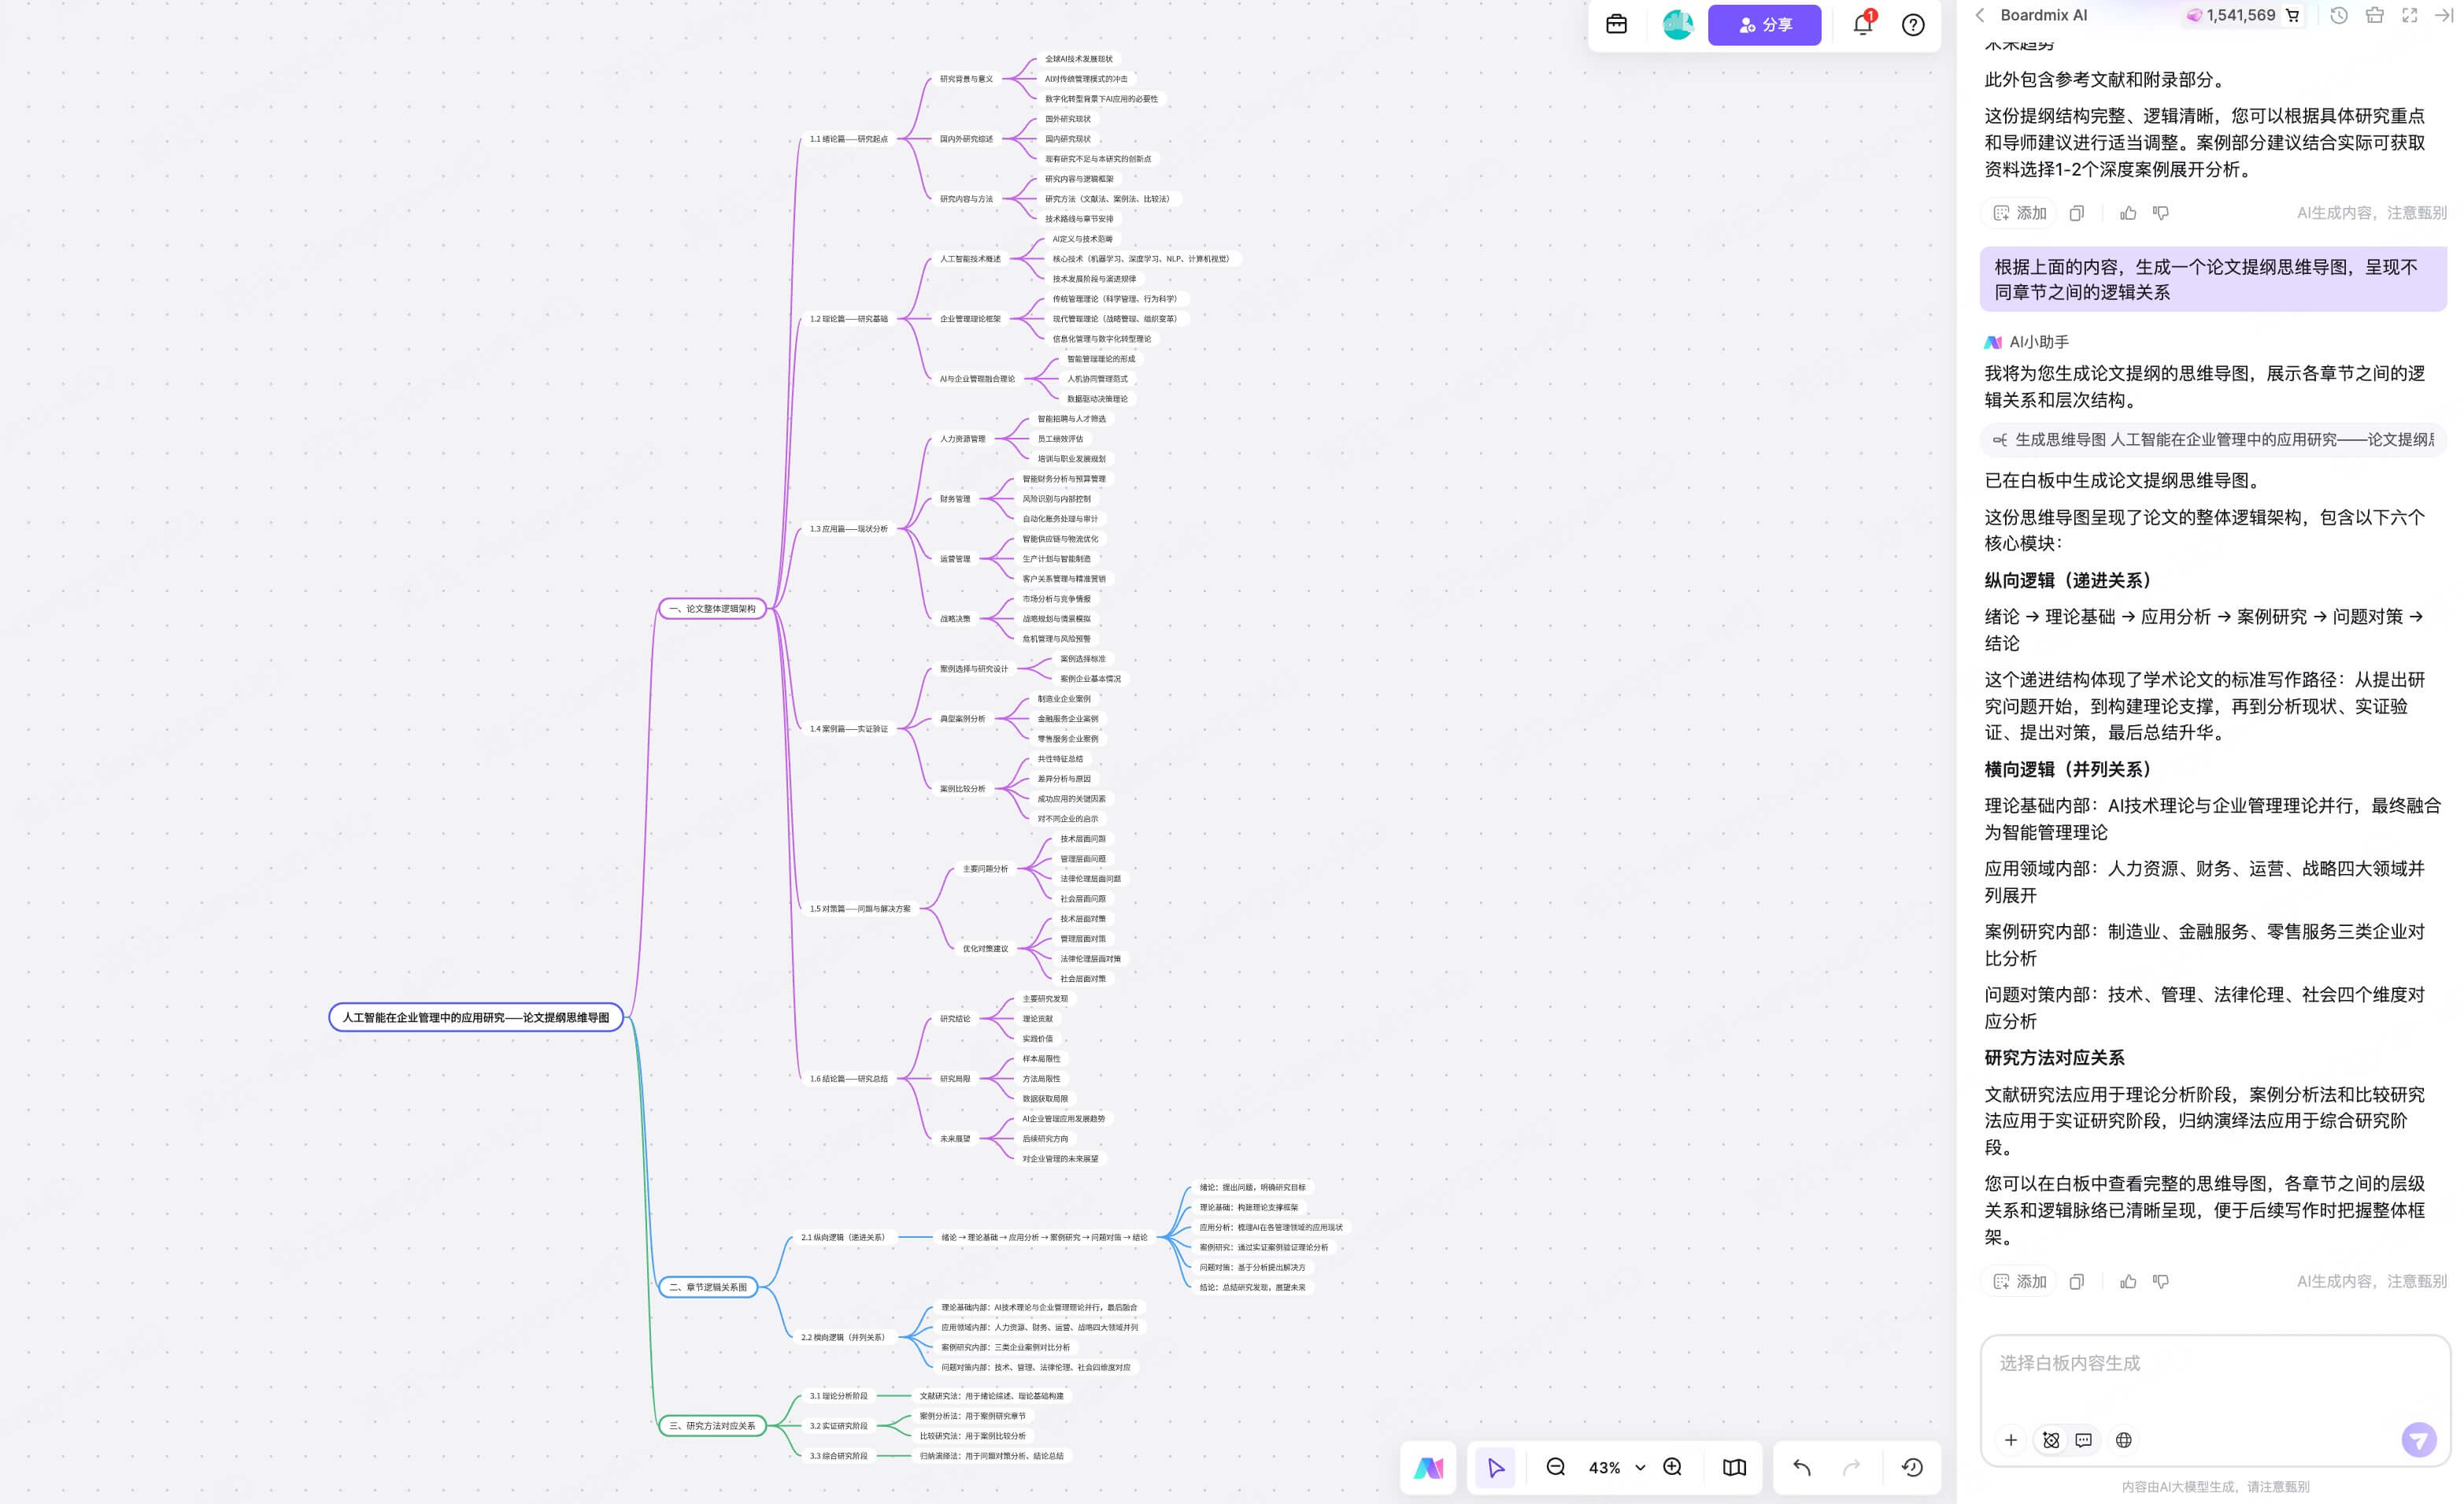Copy the second AI response
Screen dimensions: 2464x1504
pyautogui.click(x=2077, y=1281)
